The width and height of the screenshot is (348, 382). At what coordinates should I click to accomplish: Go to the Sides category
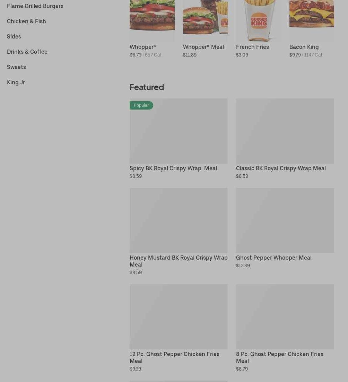(14, 36)
